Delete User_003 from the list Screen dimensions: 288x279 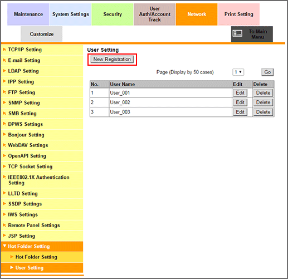263,112
